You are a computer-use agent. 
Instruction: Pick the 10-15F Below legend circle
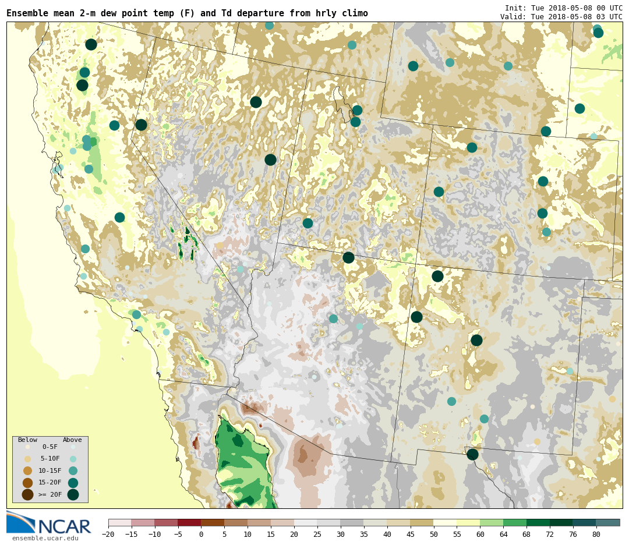(x=27, y=470)
